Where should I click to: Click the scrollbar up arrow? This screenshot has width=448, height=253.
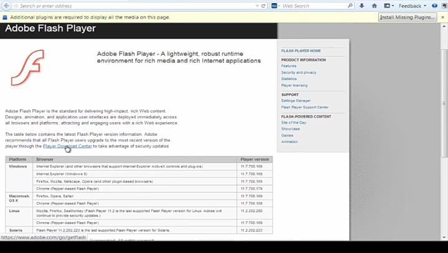pos(444,26)
